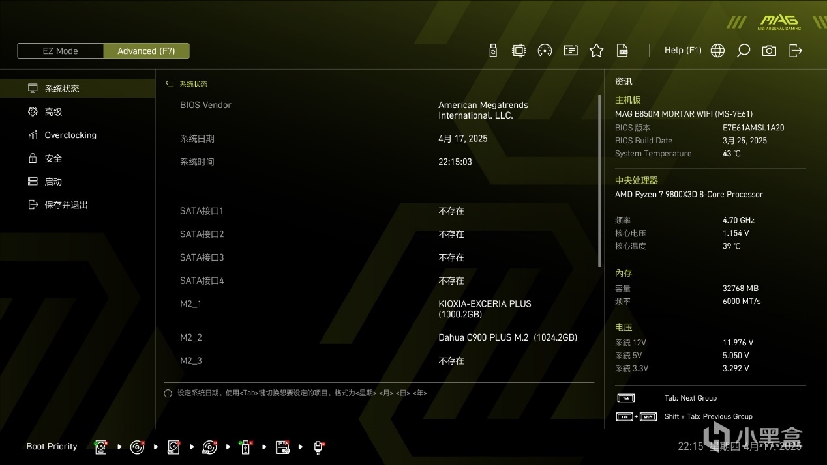Click Shift + Tab: Previous Group hint

click(708, 416)
